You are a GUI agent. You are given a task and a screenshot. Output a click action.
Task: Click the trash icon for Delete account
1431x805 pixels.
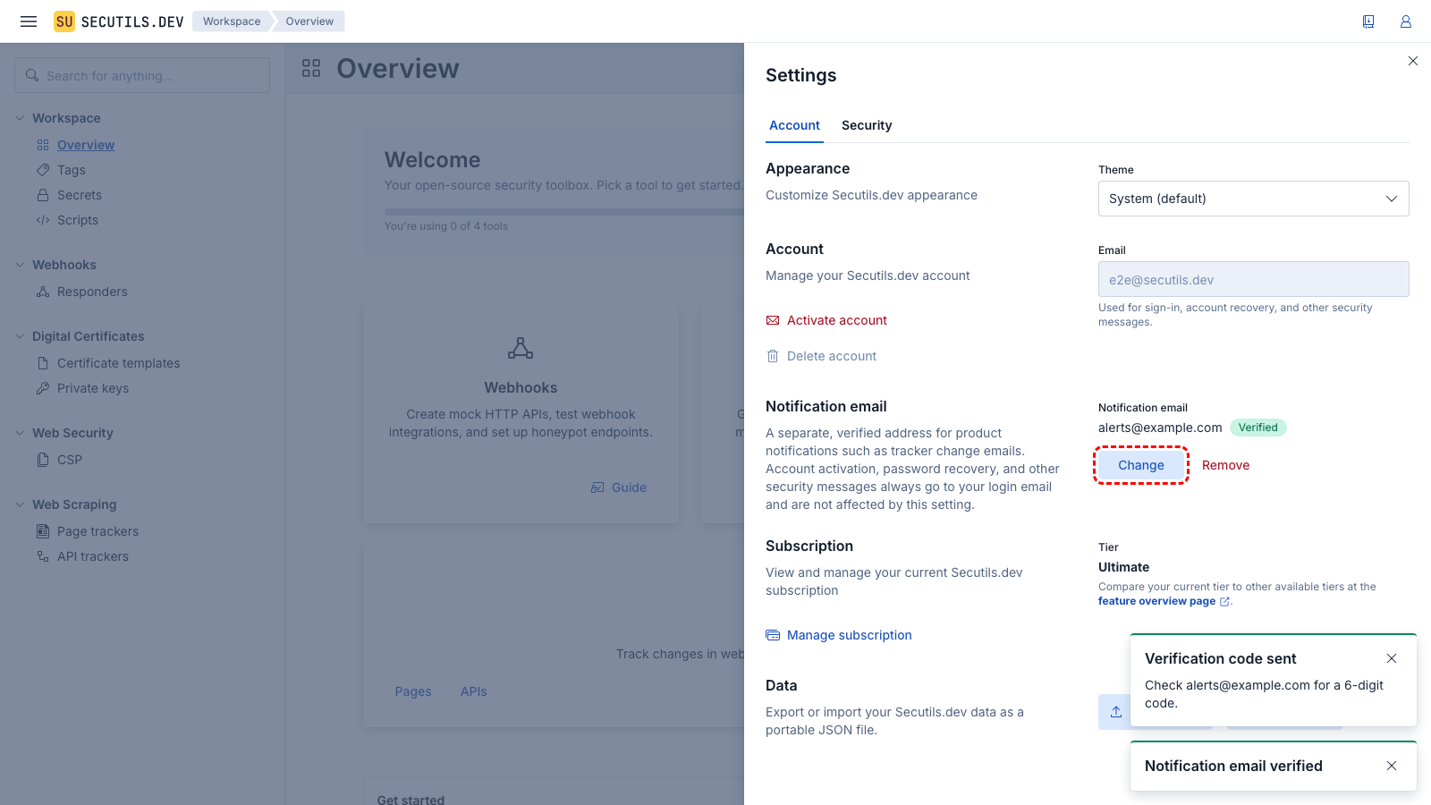tap(773, 356)
